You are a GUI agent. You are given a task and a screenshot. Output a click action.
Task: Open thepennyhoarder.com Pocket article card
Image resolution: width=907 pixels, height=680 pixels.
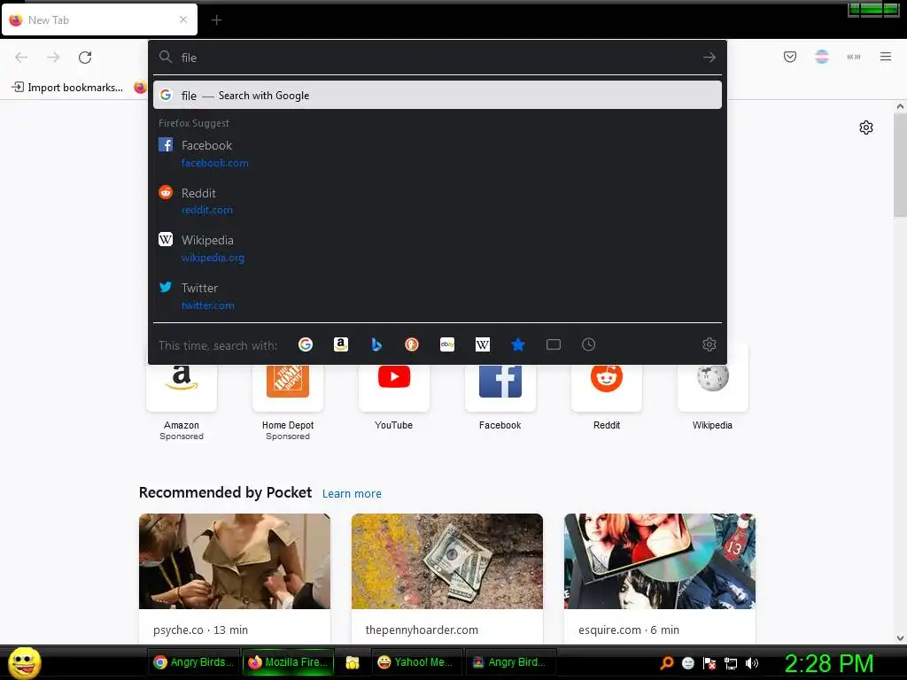click(x=447, y=578)
